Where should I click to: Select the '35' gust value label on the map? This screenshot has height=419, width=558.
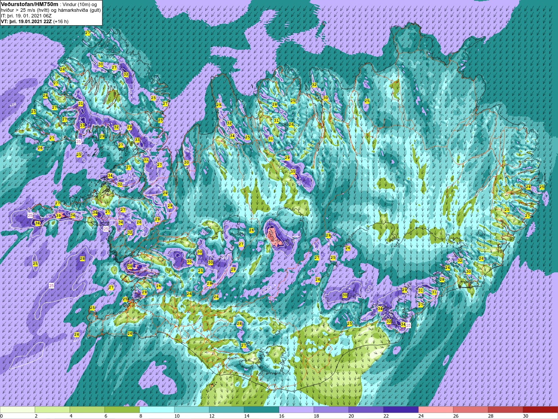point(293,172)
